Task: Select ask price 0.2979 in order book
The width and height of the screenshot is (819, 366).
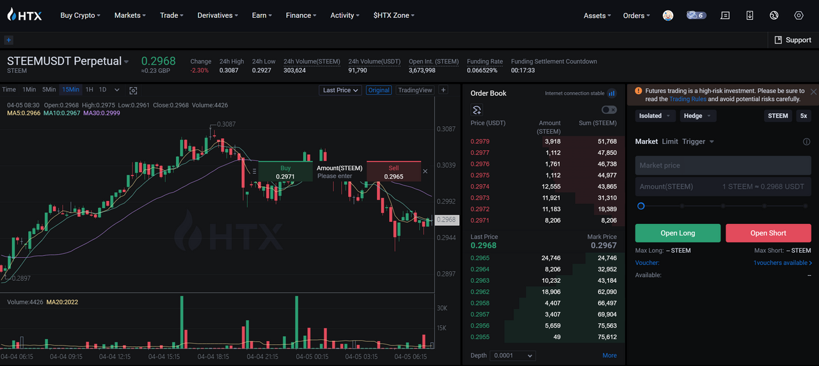Action: tap(480, 141)
